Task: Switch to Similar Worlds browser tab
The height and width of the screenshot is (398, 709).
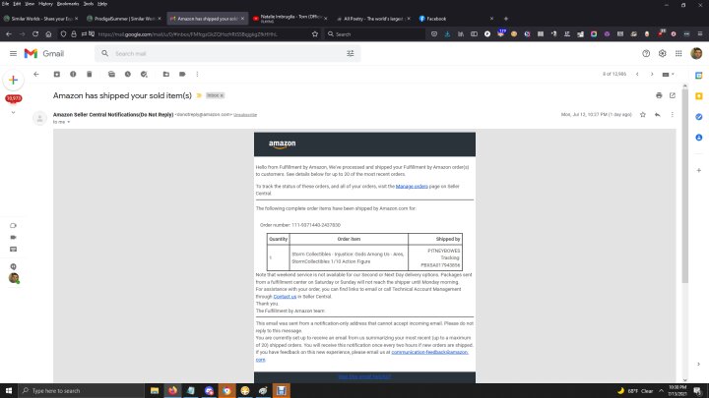Action: click(x=40, y=19)
